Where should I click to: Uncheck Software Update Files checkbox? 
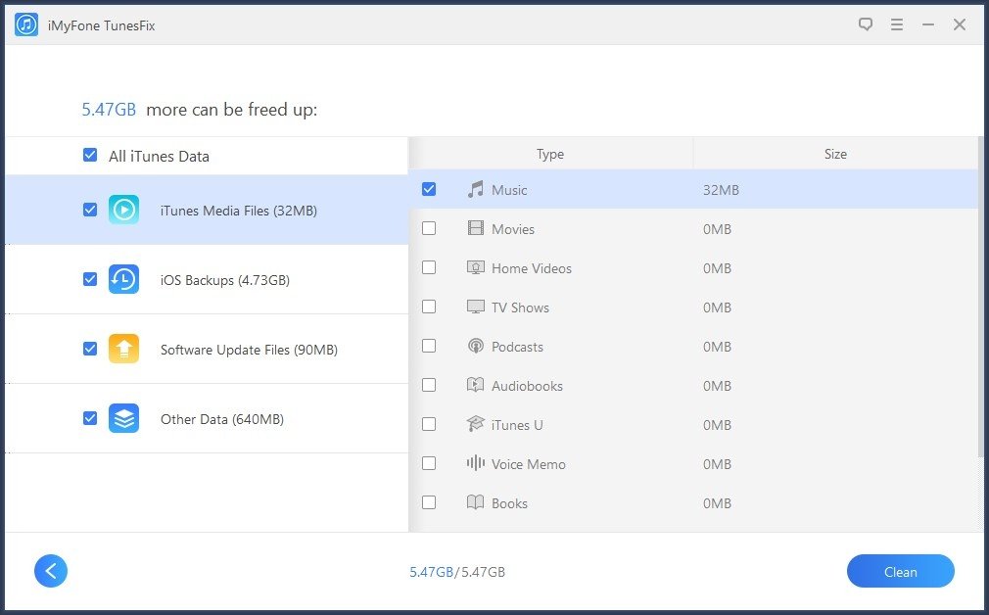pos(90,349)
